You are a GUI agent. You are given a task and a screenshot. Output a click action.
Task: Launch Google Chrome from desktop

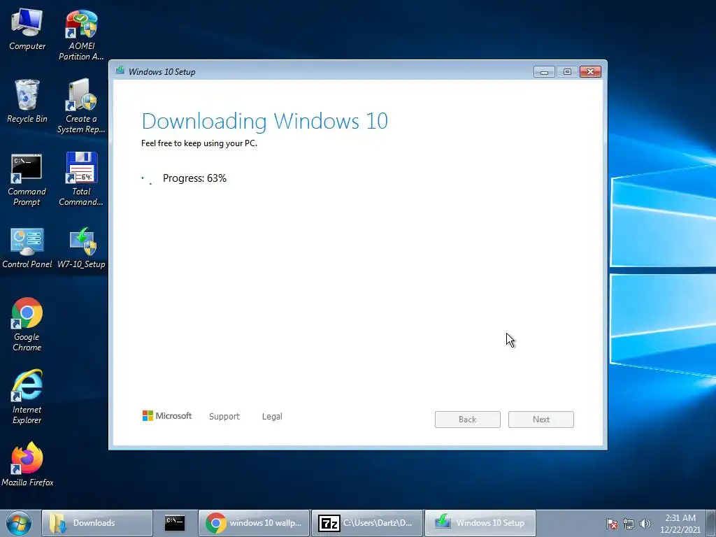coord(27,324)
